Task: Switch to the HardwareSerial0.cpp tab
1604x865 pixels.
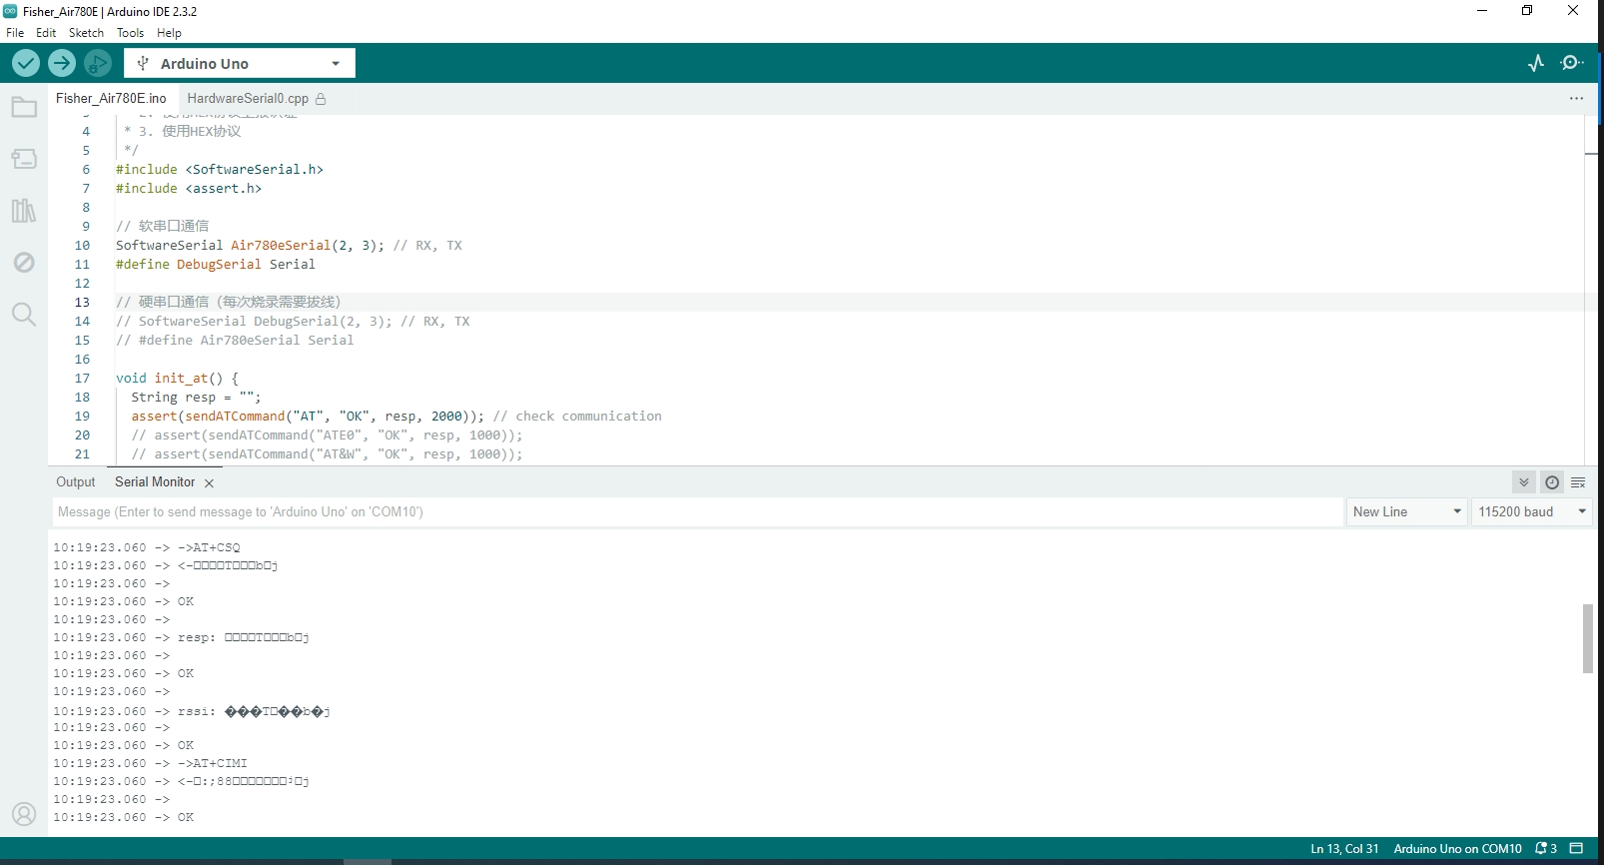Action: (248, 98)
